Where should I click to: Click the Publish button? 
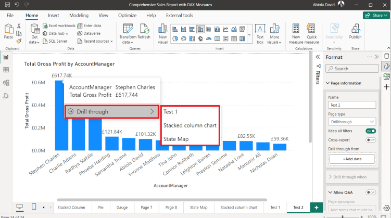[x=356, y=31]
